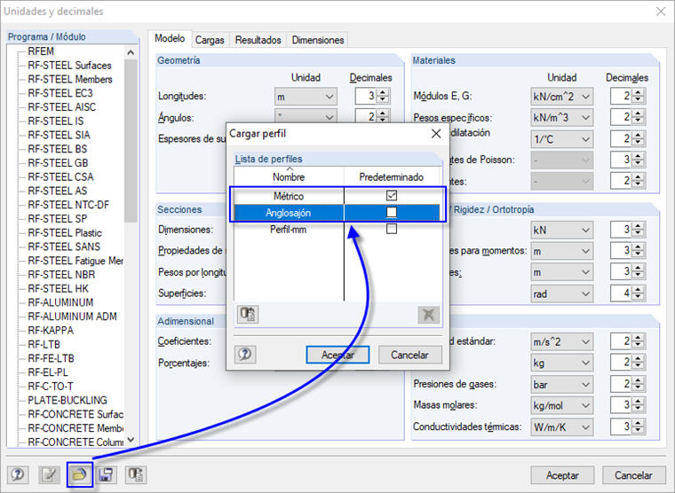The width and height of the screenshot is (675, 493).
Task: Click the delete profile X icon
Action: click(x=428, y=315)
